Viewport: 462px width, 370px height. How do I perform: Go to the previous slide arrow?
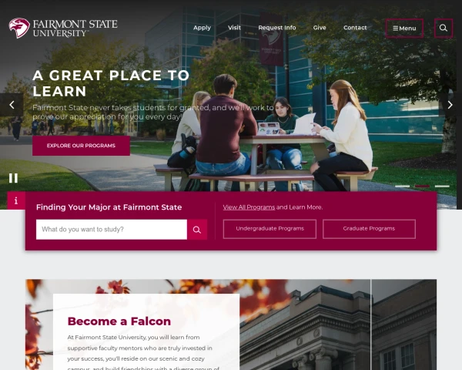tap(12, 105)
